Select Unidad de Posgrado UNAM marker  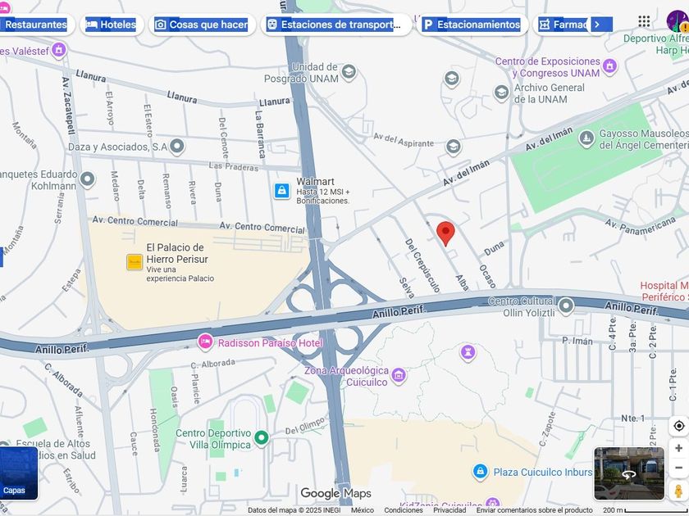pyautogui.click(x=349, y=72)
